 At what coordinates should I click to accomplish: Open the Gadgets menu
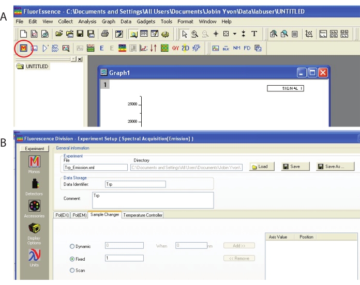pyautogui.click(x=146, y=22)
